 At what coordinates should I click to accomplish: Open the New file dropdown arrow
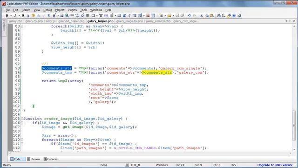[165, 15]
